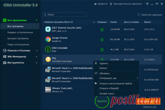
Task: Choose Удалить in the context menu
Action: pyautogui.click(x=116, y=63)
